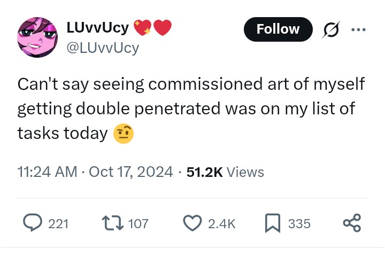Viewport: 385px width, 256px height.
Task: Like the post with the heart icon
Action: 192,223
